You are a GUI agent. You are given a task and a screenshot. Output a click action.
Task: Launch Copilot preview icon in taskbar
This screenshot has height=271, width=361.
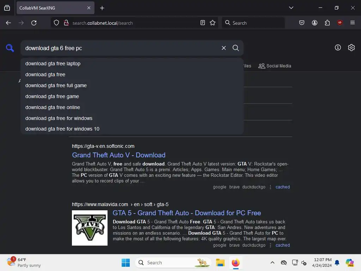pos(349,263)
